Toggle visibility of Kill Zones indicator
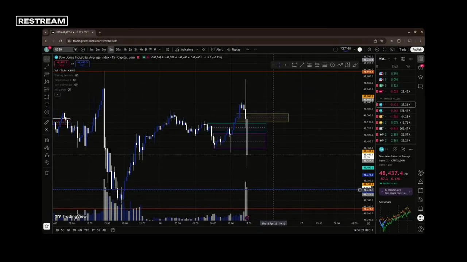This screenshot has width=467, height=262. pyautogui.click(x=69, y=90)
